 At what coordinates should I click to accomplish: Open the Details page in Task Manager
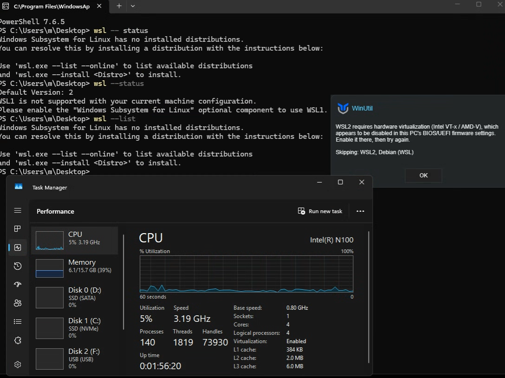tap(18, 322)
